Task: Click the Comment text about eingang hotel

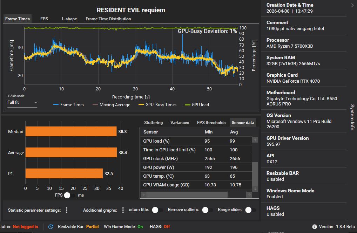Action: point(295,29)
